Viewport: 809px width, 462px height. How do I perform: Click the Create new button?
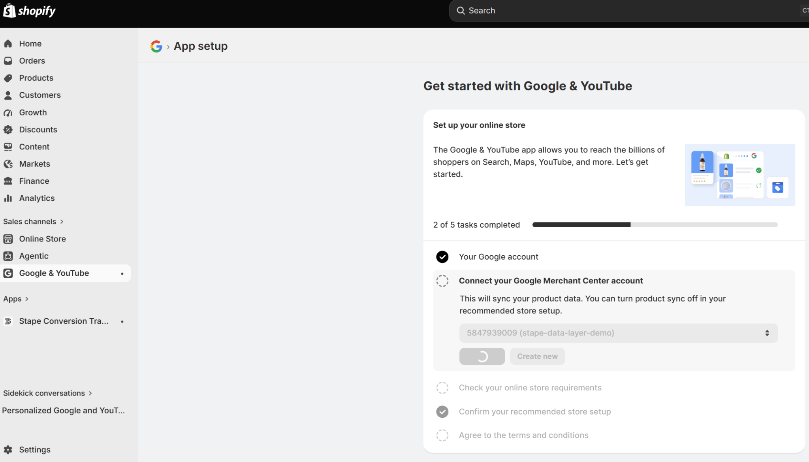click(x=538, y=356)
